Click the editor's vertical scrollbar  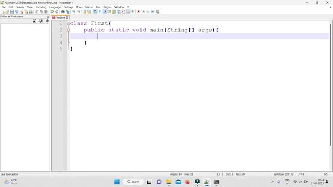pyautogui.click(x=330, y=85)
